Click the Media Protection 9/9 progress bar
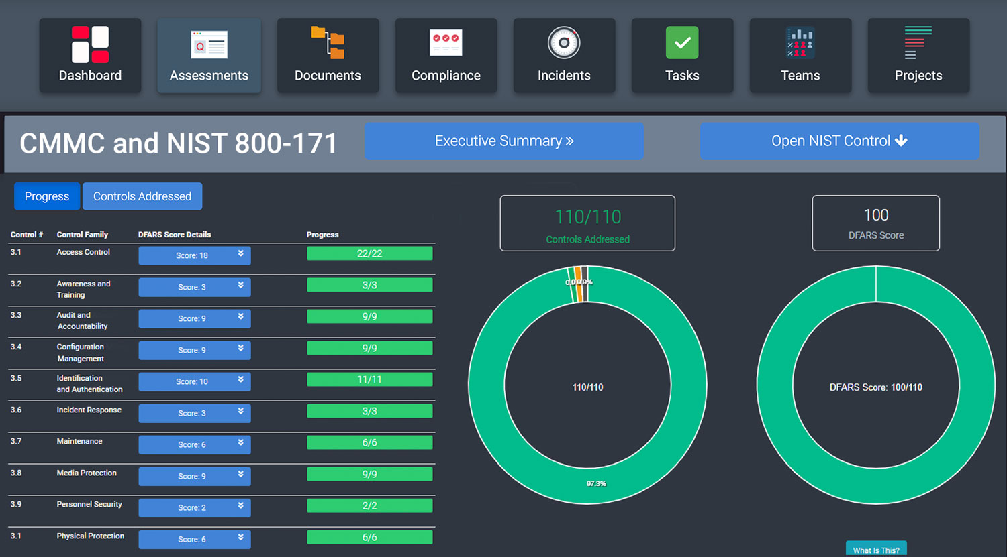The image size is (1007, 557). tap(370, 474)
